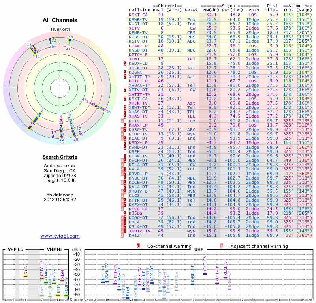Click the TrueNorth label above the radar

60,30
